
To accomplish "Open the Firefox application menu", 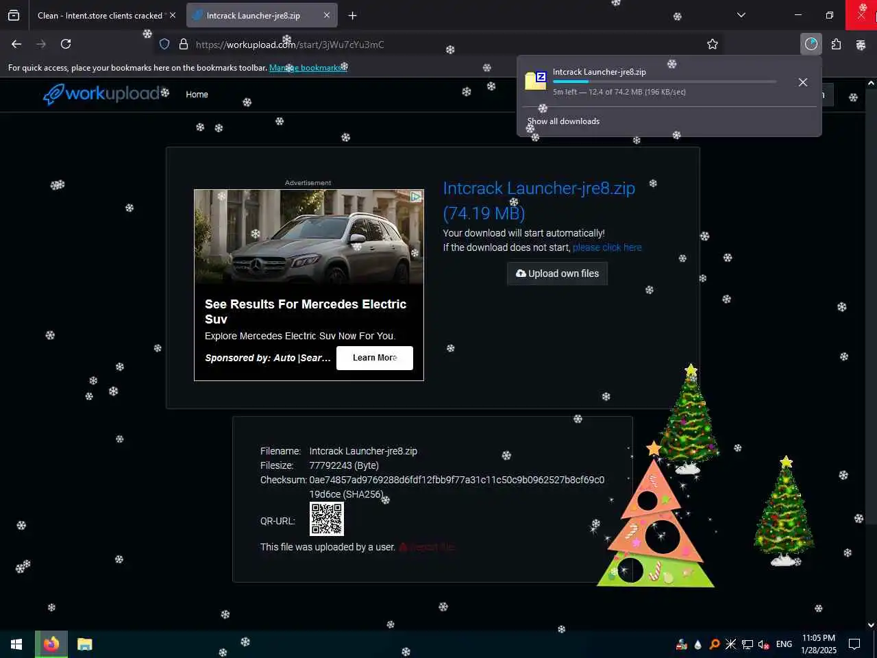I will point(861,44).
